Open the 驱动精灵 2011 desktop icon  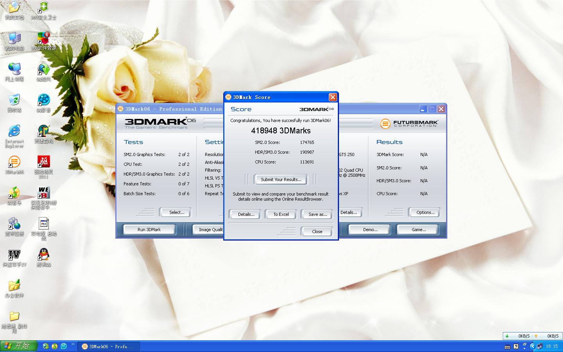[43, 167]
